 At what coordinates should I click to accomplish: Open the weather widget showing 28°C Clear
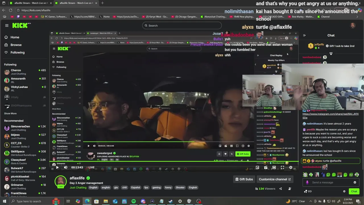[295, 201]
